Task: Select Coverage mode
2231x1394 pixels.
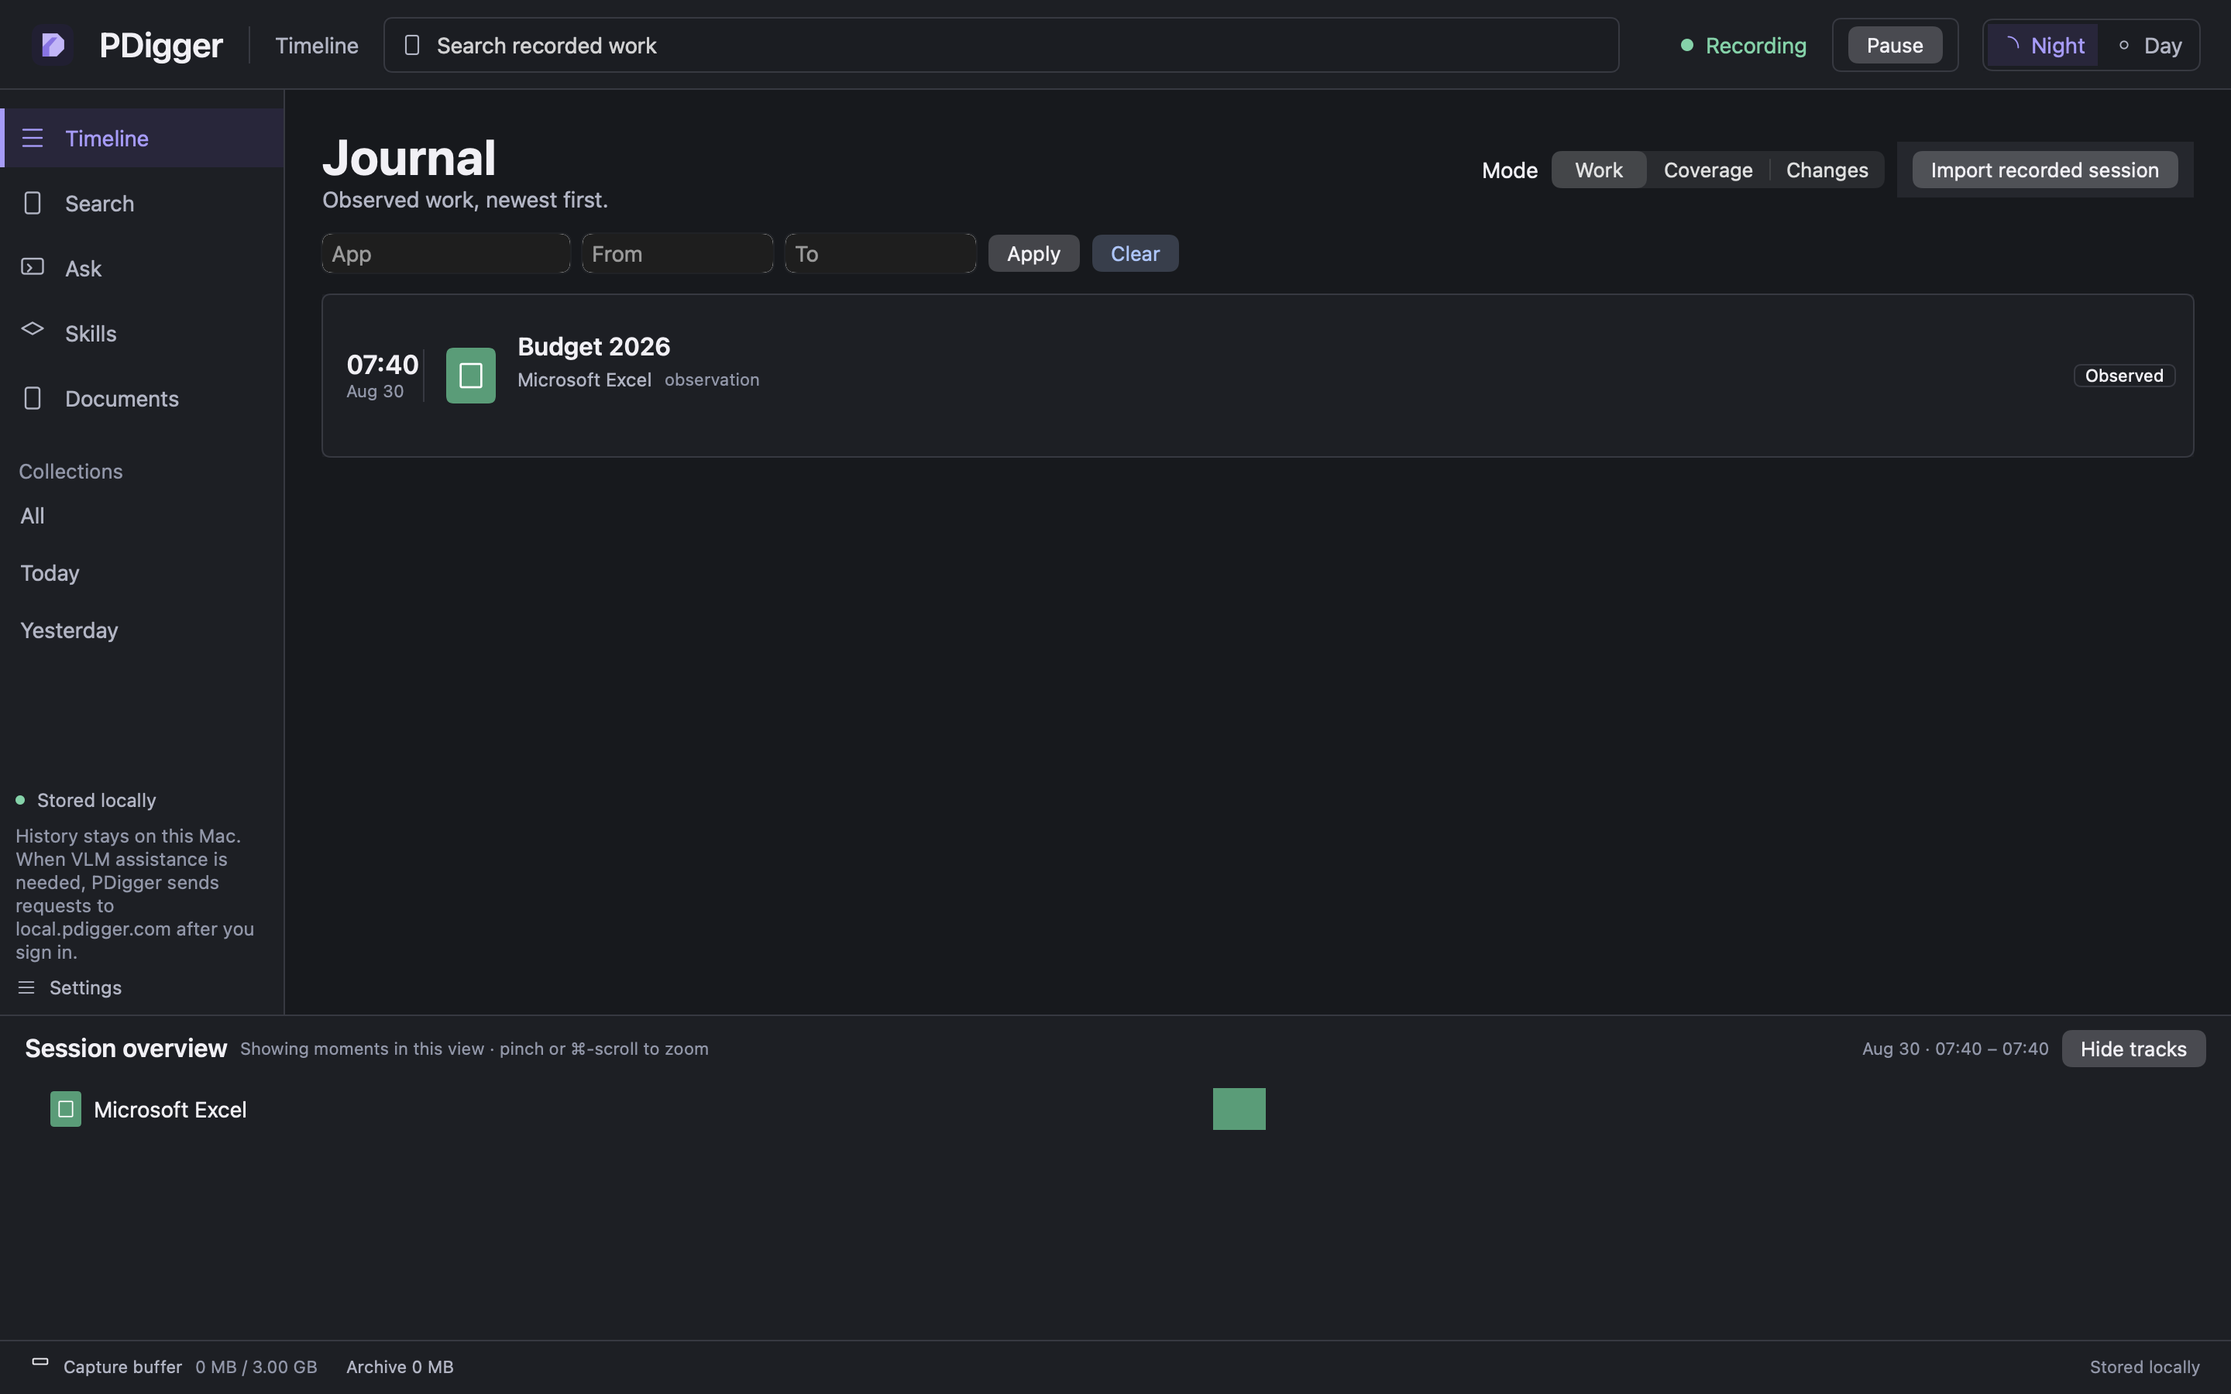Action: [x=1707, y=170]
